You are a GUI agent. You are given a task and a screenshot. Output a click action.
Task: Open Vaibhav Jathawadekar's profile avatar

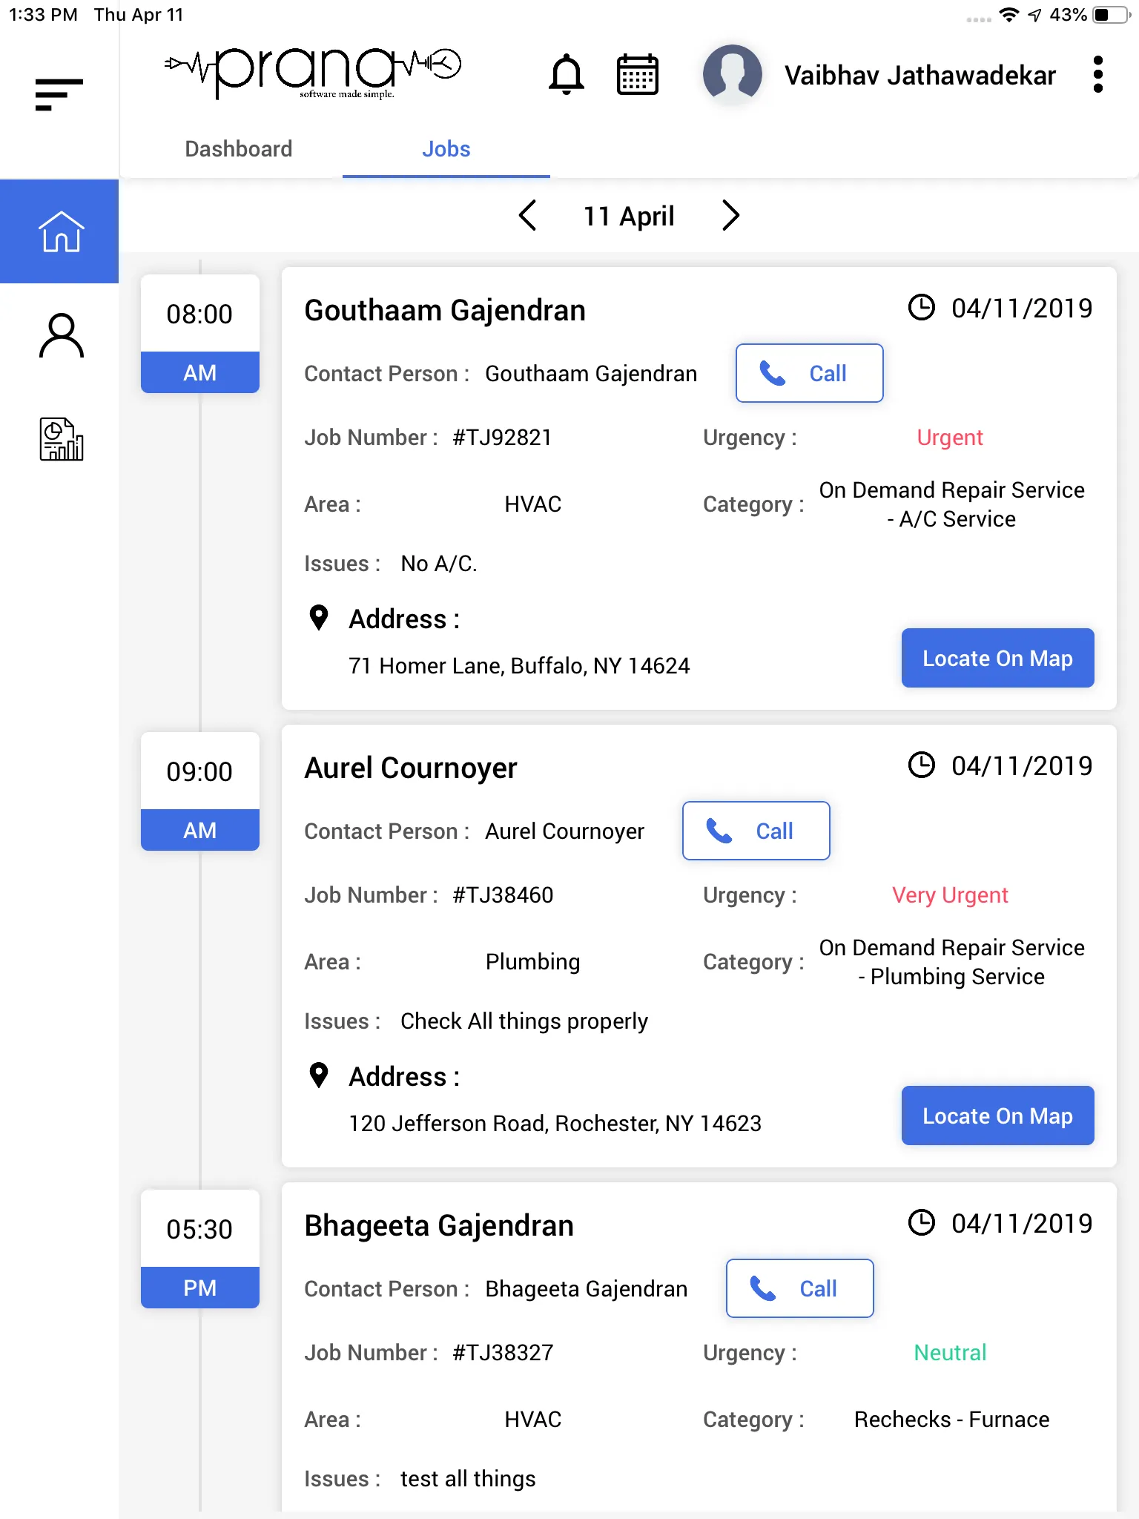(732, 74)
